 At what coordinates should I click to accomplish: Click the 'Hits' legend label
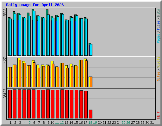coord(159,13)
